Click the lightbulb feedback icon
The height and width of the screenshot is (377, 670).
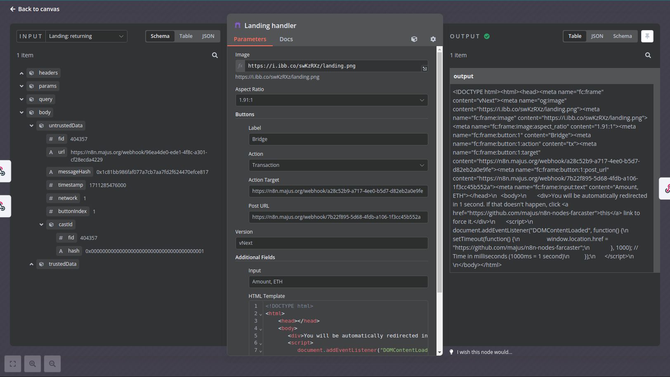pos(451,352)
